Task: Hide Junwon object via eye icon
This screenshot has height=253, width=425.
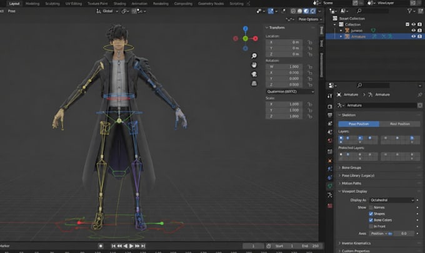Action: [414, 31]
